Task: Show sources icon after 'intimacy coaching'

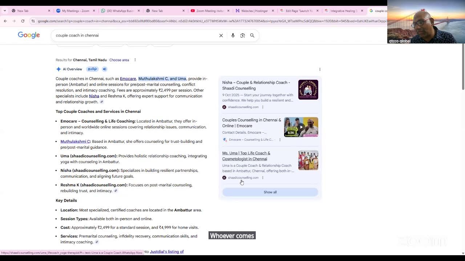Action: pos(97,242)
